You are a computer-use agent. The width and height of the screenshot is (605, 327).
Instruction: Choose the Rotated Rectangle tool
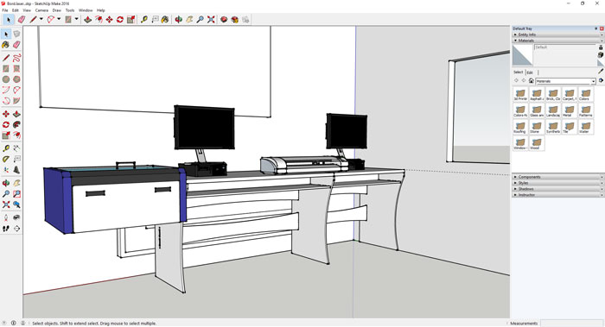click(16, 68)
